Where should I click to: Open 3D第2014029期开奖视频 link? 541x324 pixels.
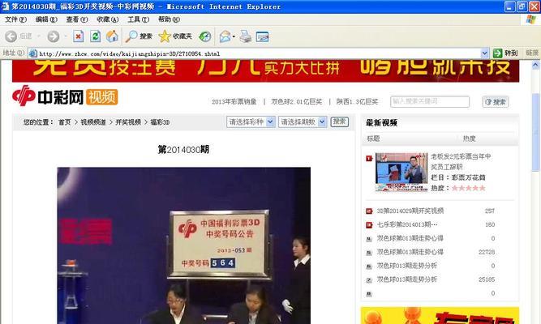(410, 211)
